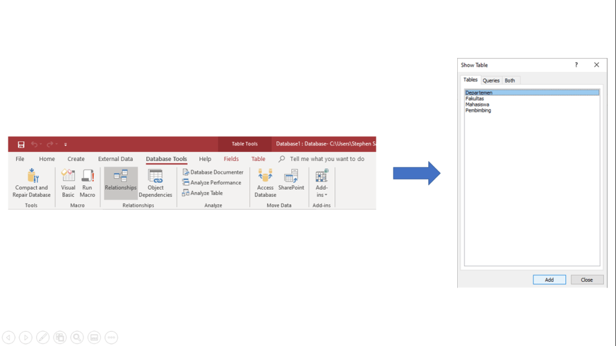This screenshot has height=346, width=616.
Task: Click the Compact and Repair Database icon
Action: pos(32,177)
